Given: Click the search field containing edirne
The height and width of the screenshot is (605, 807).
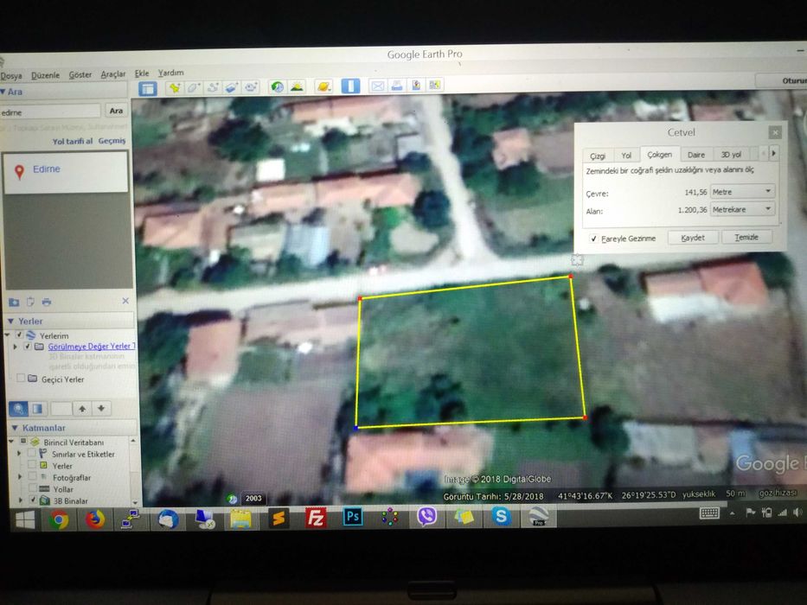Looking at the screenshot, I should 50,112.
